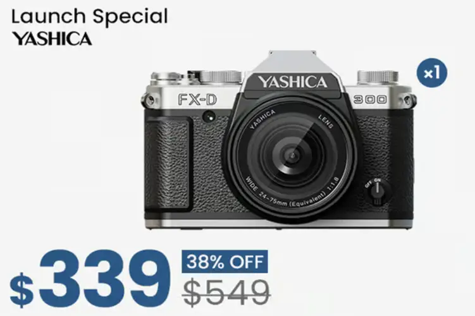Click the small round sensor window near the grip
Viewport: 475px width, 316px height.
(x=209, y=116)
